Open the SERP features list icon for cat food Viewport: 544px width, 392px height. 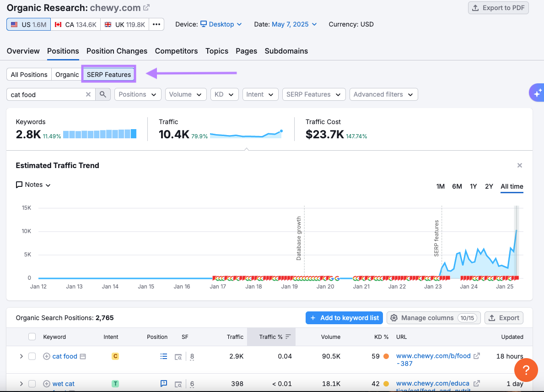[163, 356]
